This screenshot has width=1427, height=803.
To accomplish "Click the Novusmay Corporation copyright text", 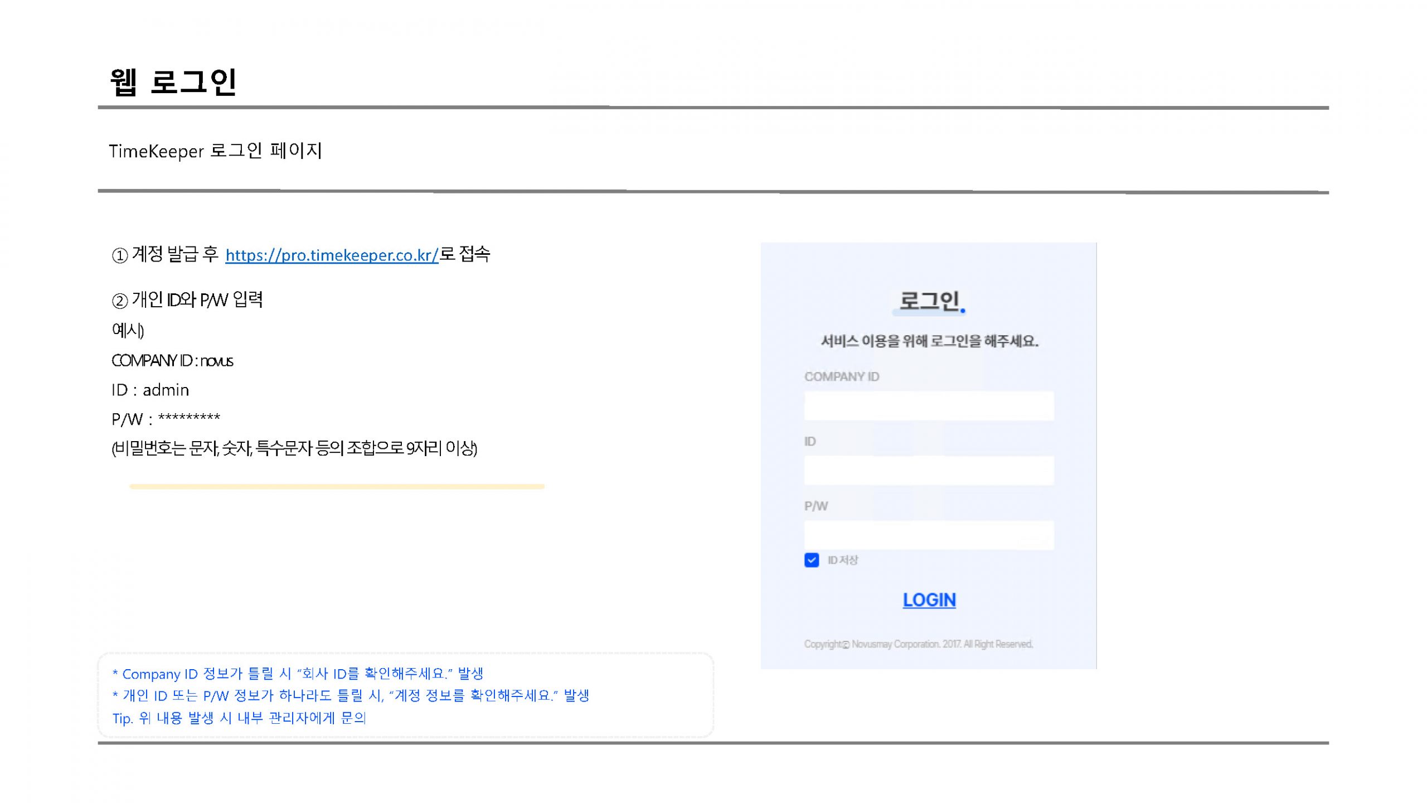I will point(918,644).
